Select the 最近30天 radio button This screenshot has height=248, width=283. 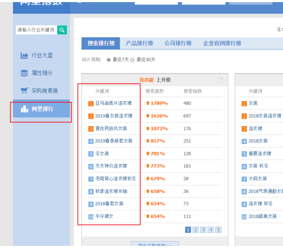pyautogui.click(x=132, y=59)
